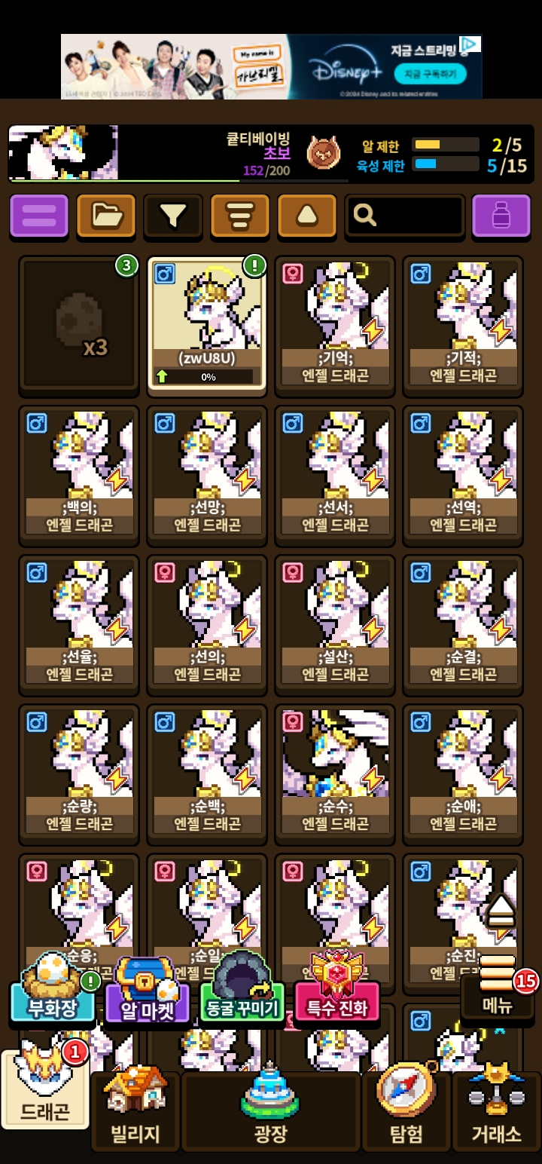Open 특수 진화 special evolution

pyautogui.click(x=337, y=994)
